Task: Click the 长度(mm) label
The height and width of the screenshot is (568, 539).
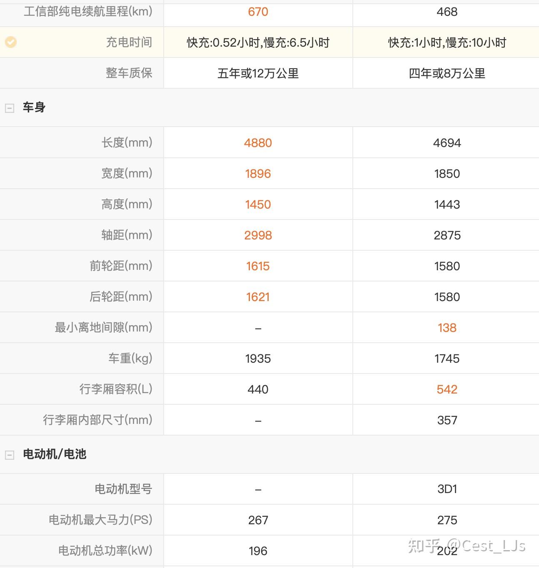Action: (127, 142)
